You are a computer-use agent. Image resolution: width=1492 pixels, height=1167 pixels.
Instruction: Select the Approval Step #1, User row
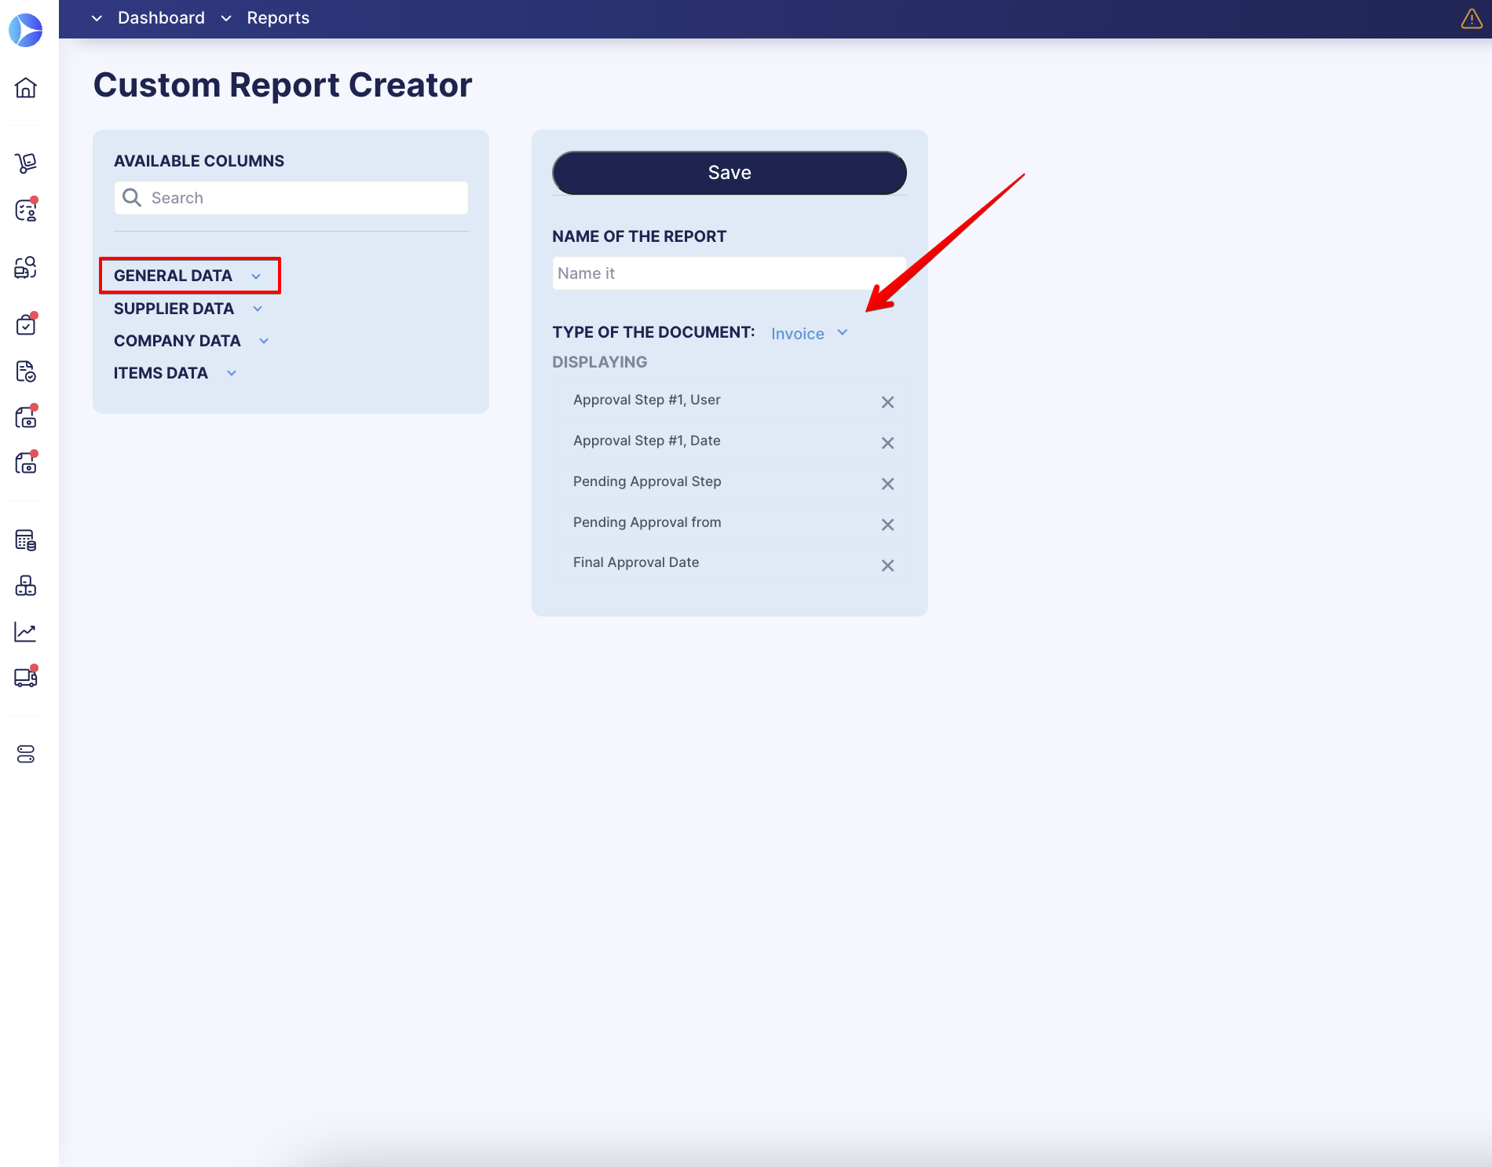click(729, 400)
